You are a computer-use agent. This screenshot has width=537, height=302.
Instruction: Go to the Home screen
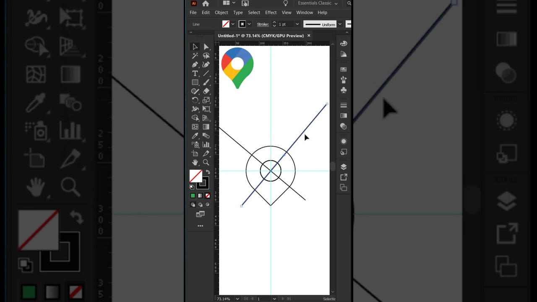(206, 3)
